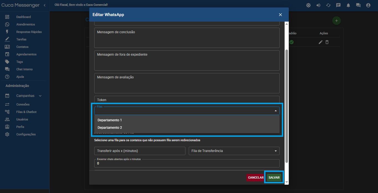This screenshot has width=378, height=193.
Task: Focus the Mensagem de conclusão text area
Action: [x=187, y=38]
